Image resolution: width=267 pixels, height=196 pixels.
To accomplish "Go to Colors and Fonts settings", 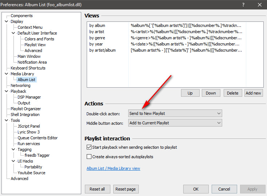I will pos(39,39).
